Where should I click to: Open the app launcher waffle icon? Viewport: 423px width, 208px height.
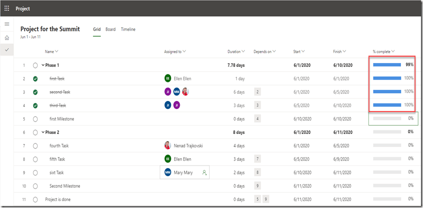coord(7,8)
